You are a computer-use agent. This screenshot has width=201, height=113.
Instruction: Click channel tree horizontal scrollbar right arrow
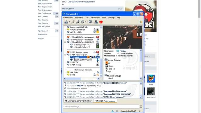point(98,78)
